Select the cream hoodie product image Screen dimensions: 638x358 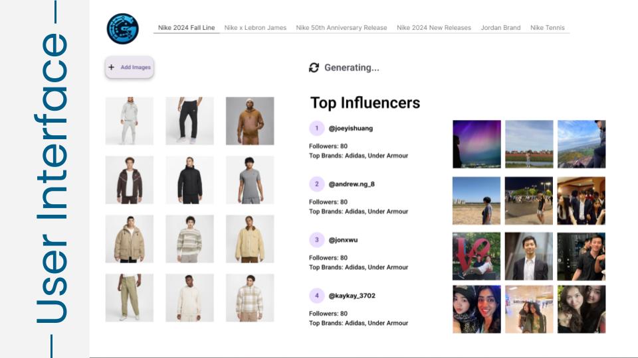pyautogui.click(x=189, y=298)
